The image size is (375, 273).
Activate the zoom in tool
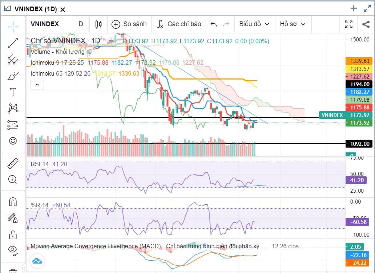[x=13, y=180]
